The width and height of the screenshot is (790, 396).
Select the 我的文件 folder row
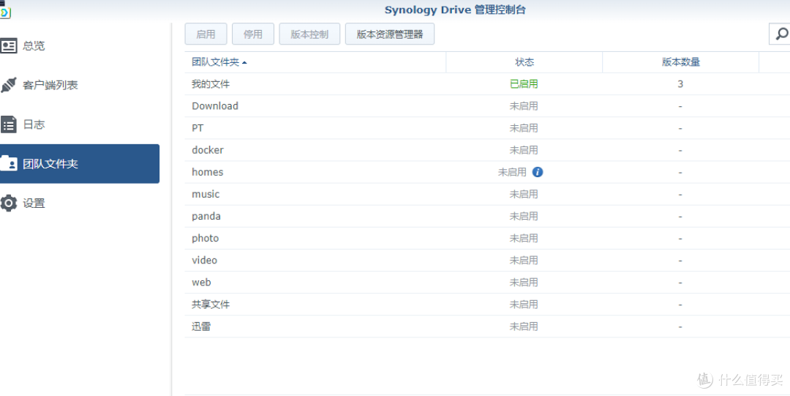click(211, 84)
